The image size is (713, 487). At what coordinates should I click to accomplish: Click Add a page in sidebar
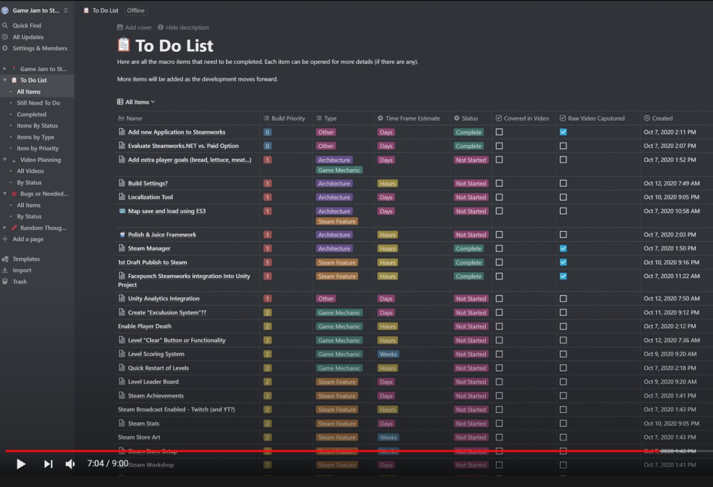click(x=28, y=239)
